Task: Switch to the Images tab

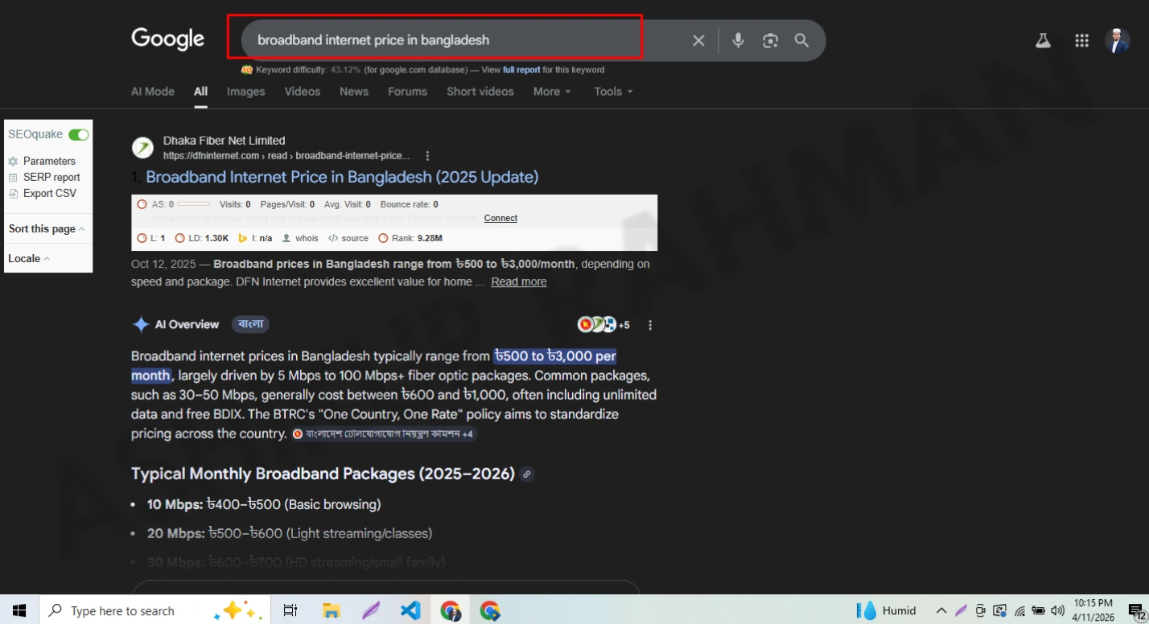Action: [246, 92]
